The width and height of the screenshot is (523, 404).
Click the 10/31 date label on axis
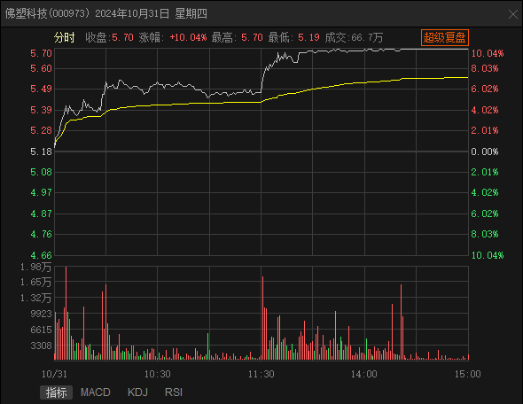click(54, 374)
